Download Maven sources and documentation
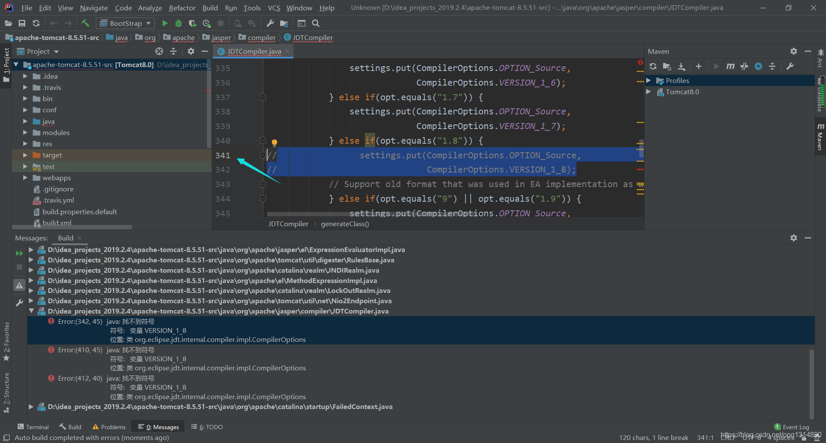Image resolution: width=826 pixels, height=443 pixels. (681, 66)
